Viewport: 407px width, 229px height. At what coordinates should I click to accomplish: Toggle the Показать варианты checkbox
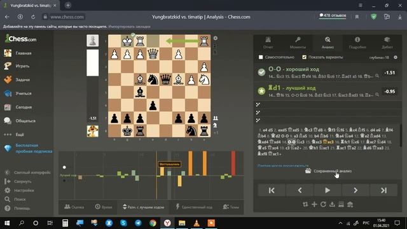click(304, 57)
